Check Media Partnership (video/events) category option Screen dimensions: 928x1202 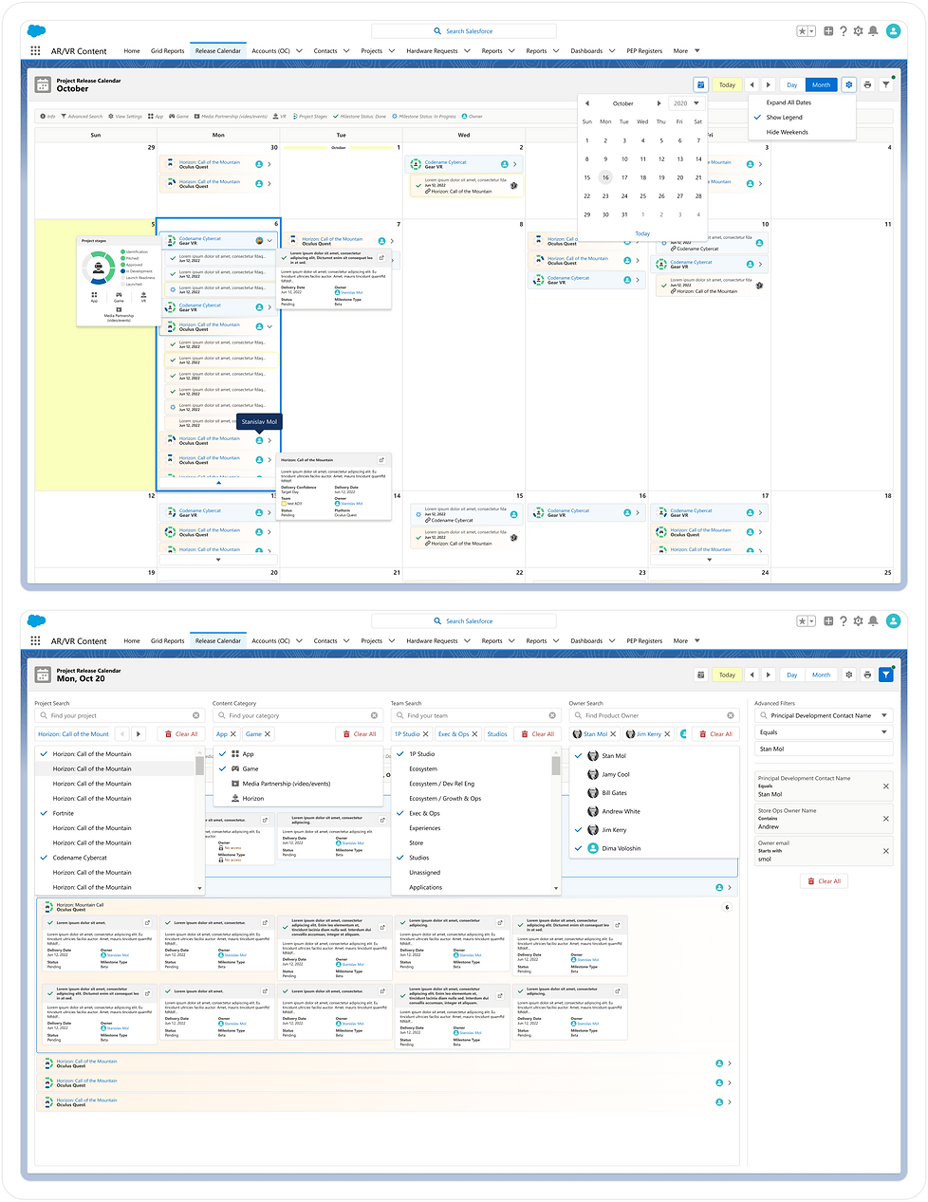[x=300, y=784]
